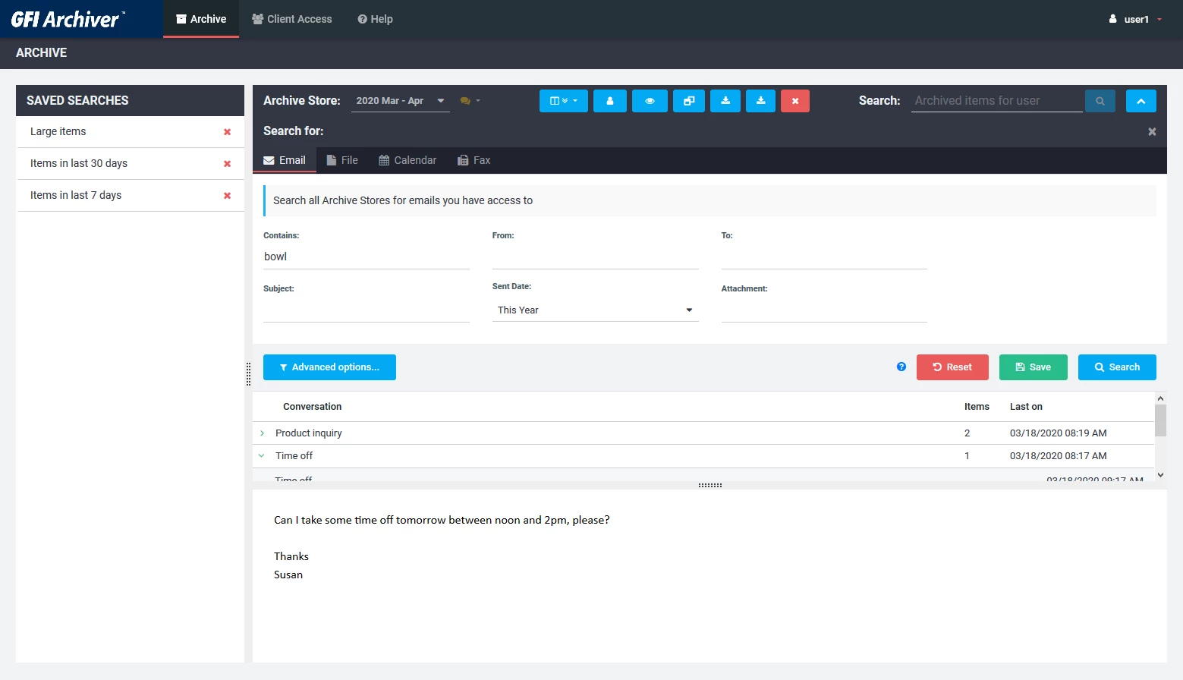Switch to the Calendar search tab
1183x680 pixels.
click(407, 160)
